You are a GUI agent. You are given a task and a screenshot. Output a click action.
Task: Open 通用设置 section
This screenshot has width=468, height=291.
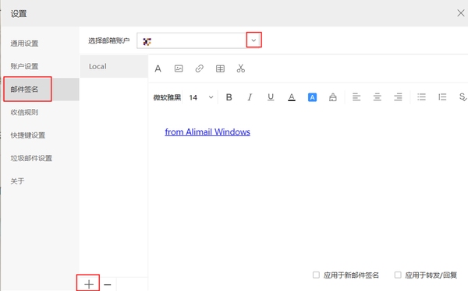pos(24,44)
